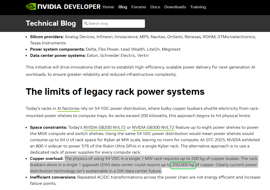This screenshot has width=270, height=190.
Task: Open the Downloads navigation link
Action: (x=175, y=7)
